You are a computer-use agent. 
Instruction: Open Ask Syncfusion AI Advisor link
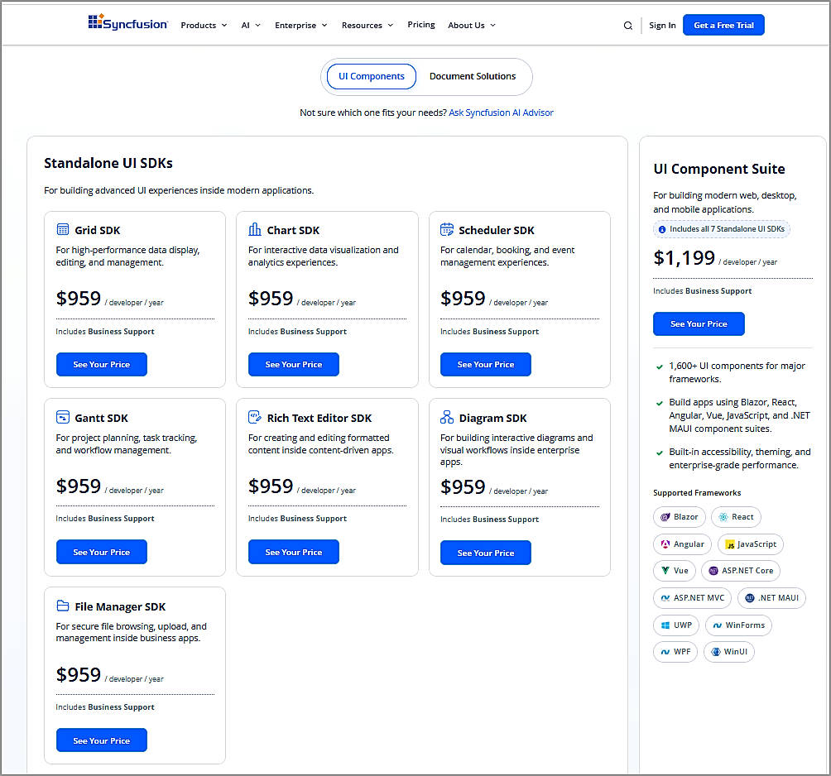[x=501, y=113]
